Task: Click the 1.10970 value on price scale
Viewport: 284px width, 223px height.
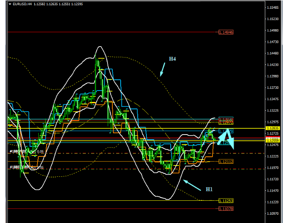Action: [x=273, y=213]
